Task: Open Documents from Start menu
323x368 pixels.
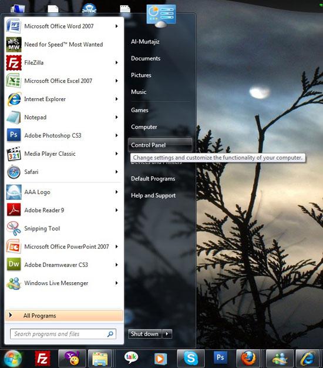Action: point(146,58)
